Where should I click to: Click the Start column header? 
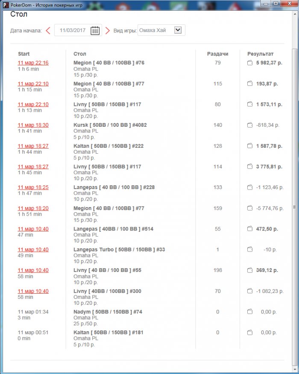[24, 54]
